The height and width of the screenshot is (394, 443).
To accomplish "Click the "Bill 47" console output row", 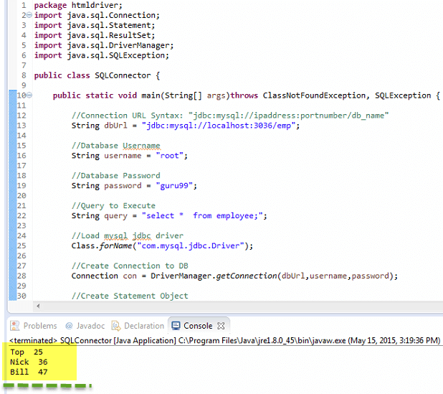I will 29,372.
